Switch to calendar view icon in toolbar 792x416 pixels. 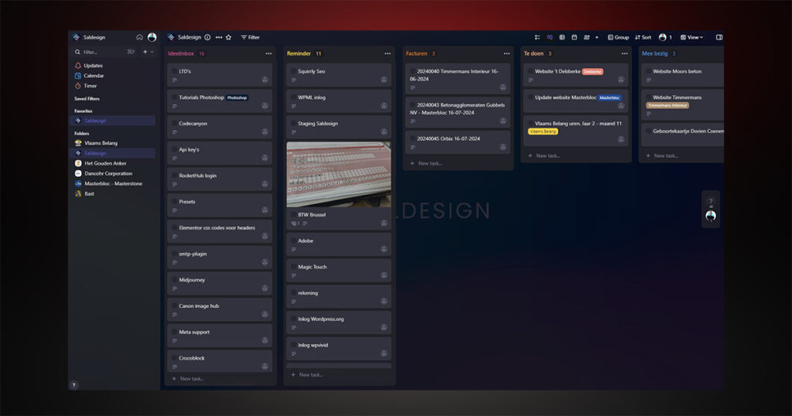(x=575, y=37)
